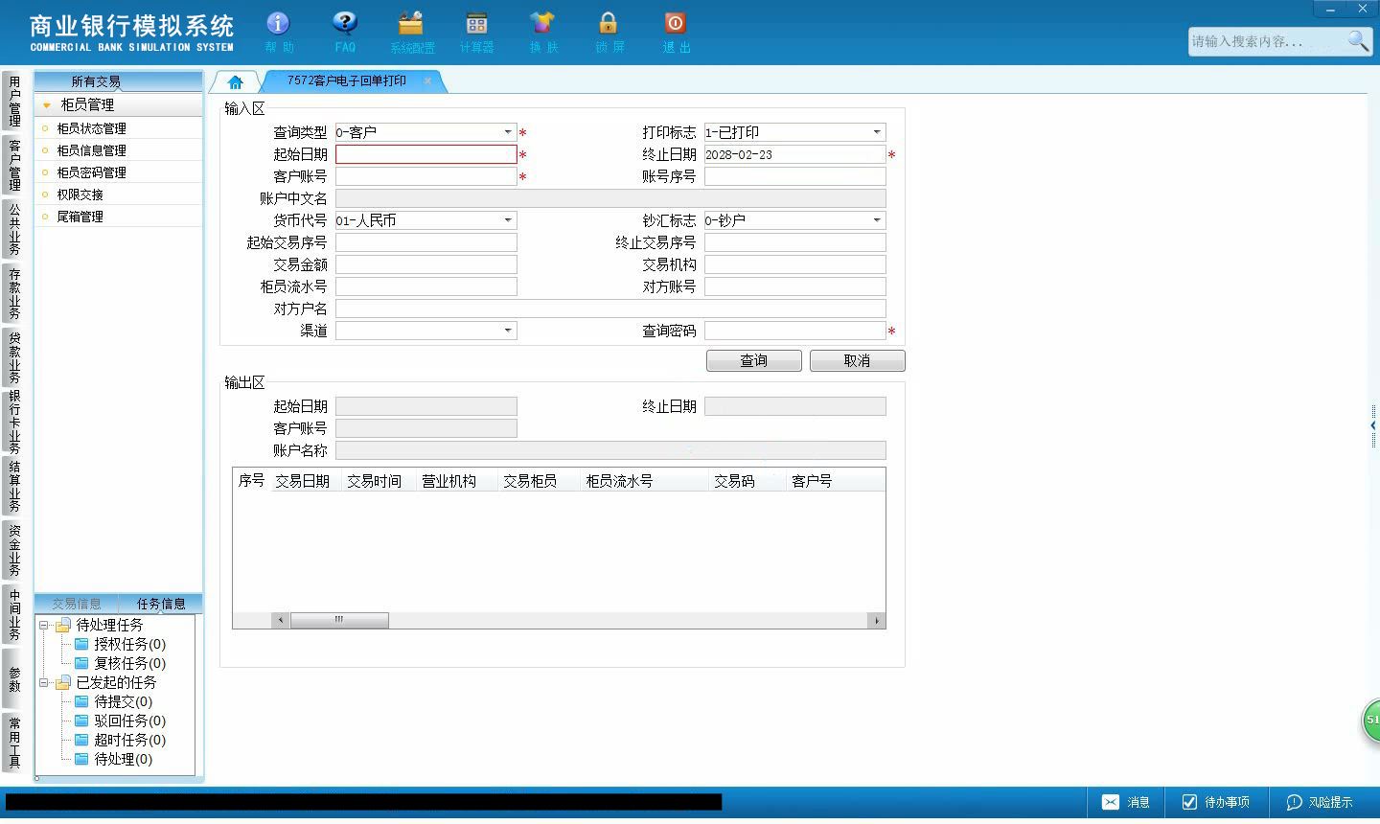Open the 打印标志 dropdown
1380x824 pixels.
click(x=877, y=132)
